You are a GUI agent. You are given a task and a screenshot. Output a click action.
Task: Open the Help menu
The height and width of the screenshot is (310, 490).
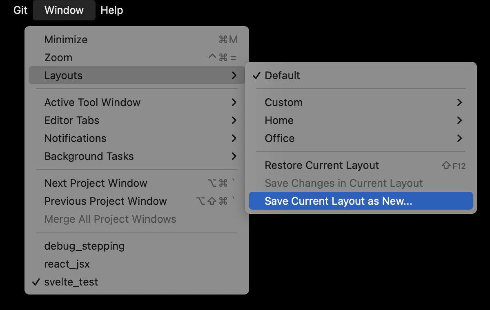click(111, 10)
